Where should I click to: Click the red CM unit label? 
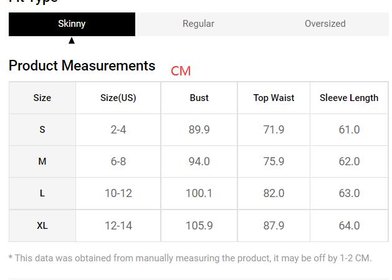pyautogui.click(x=181, y=71)
